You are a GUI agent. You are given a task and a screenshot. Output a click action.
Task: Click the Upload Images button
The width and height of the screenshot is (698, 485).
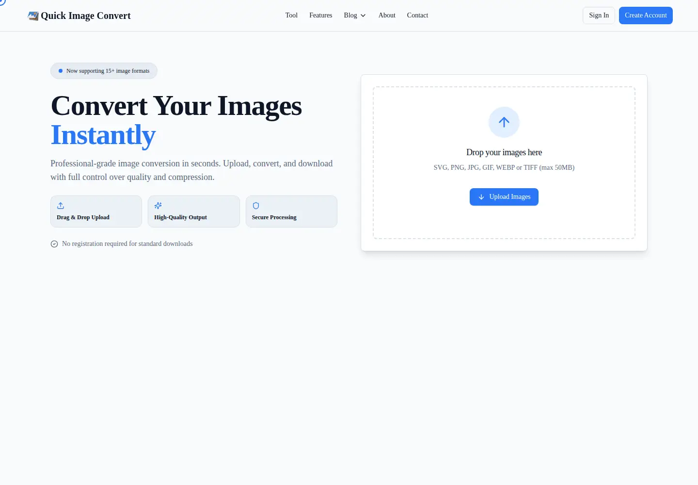(x=504, y=197)
